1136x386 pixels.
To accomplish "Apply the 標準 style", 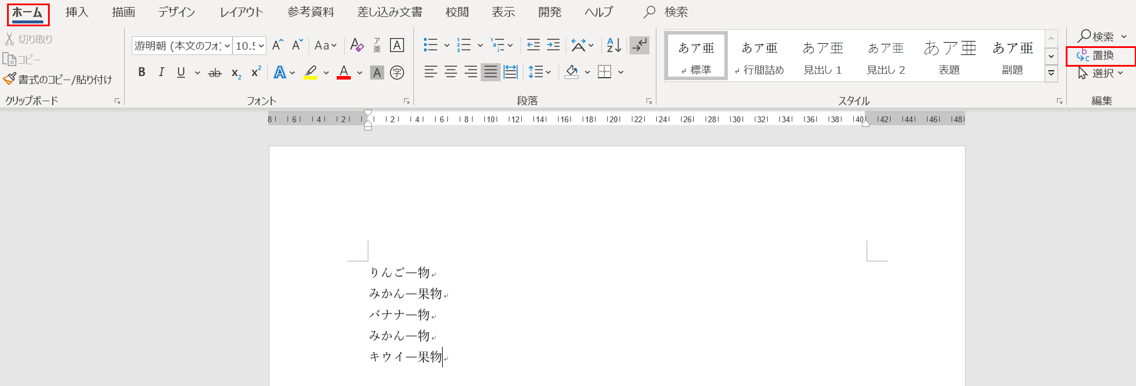I will (696, 56).
